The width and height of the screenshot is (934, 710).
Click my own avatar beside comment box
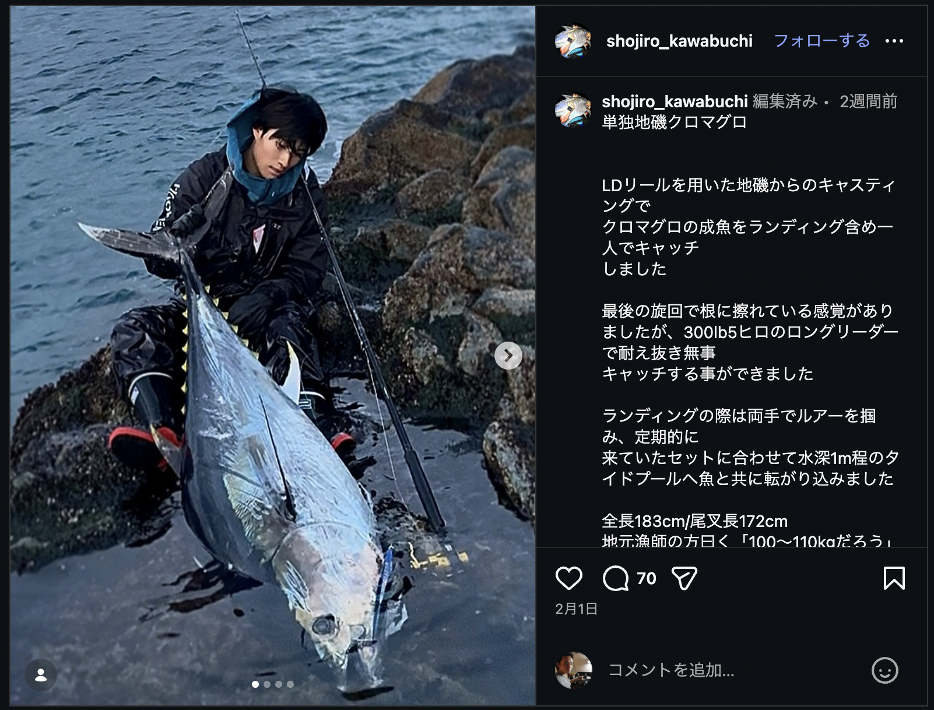(x=574, y=670)
